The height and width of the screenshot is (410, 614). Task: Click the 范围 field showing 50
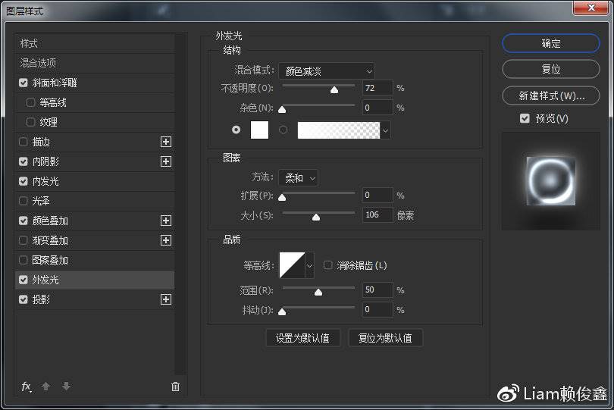[x=377, y=290]
